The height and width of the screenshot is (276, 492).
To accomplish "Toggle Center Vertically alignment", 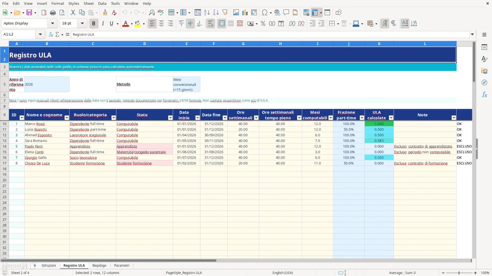I will [x=190, y=24].
